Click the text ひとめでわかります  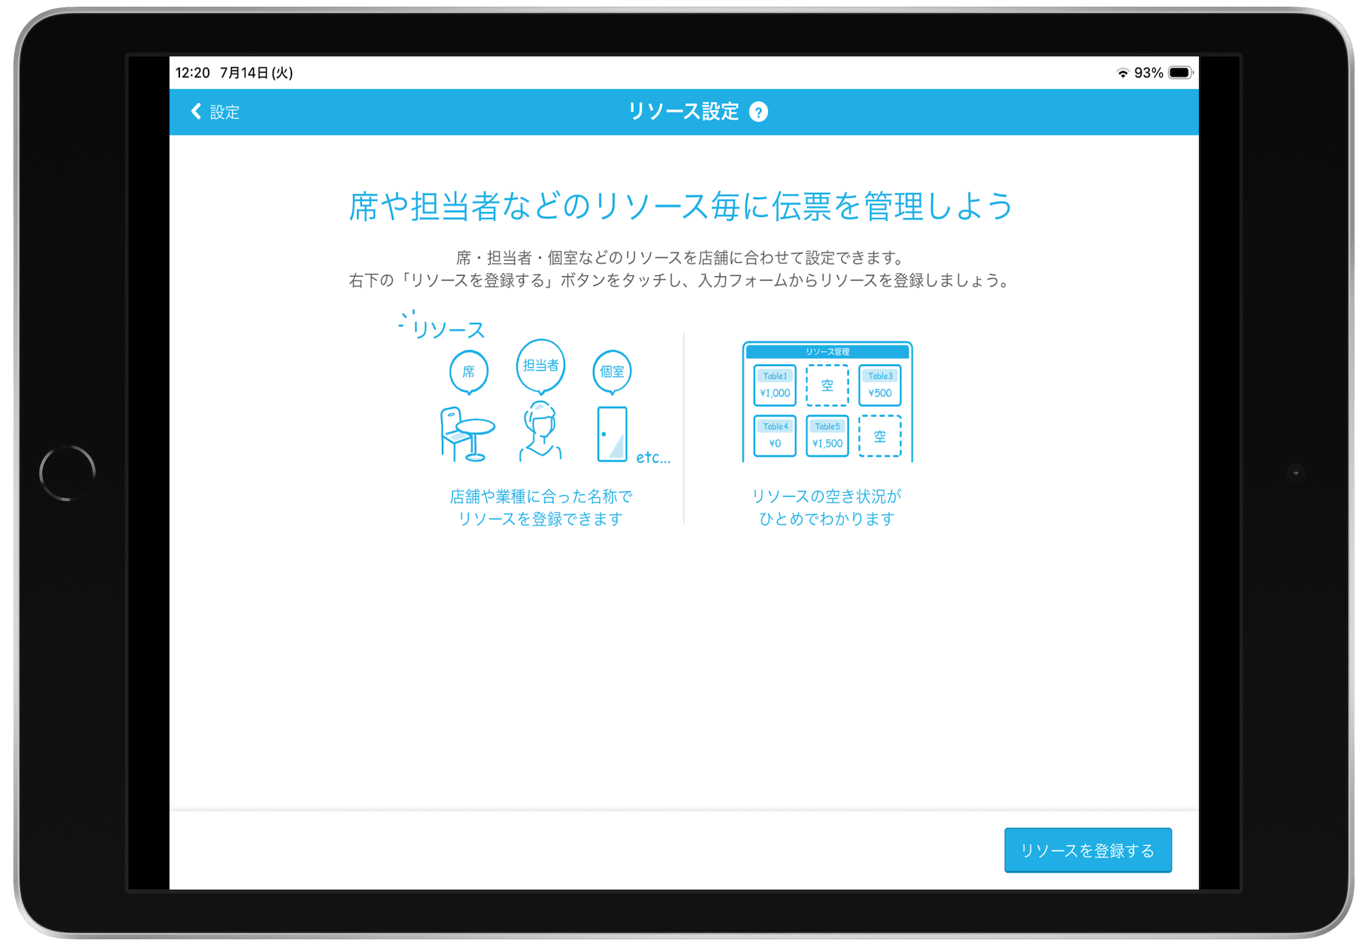click(x=827, y=518)
